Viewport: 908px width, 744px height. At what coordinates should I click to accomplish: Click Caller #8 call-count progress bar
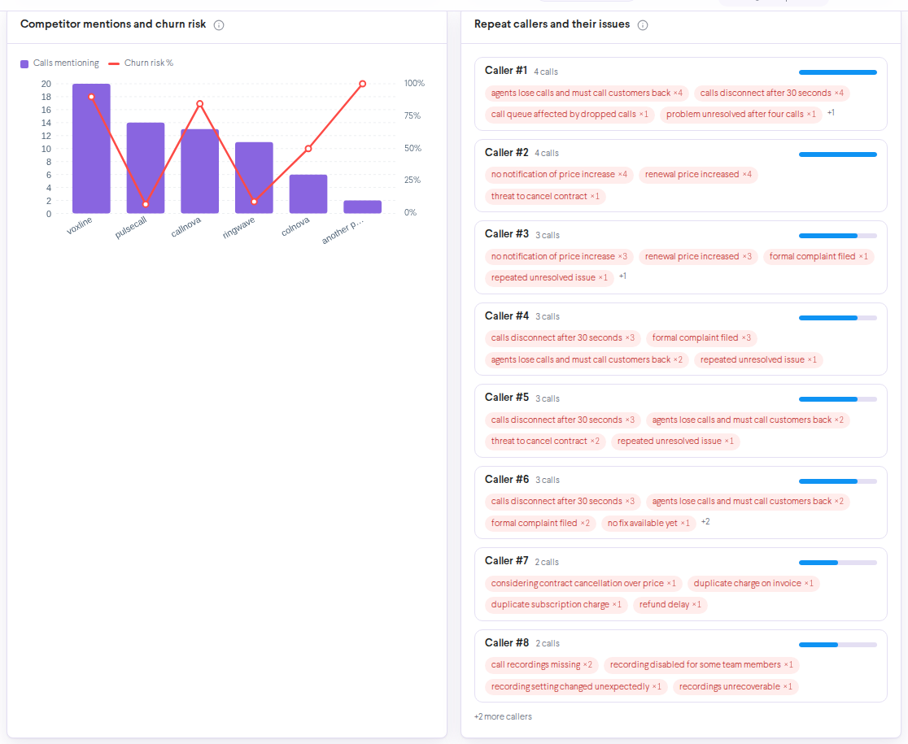pyautogui.click(x=838, y=645)
